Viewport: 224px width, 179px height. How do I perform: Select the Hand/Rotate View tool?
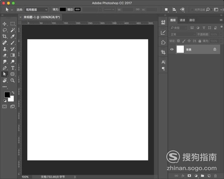coord(5,80)
